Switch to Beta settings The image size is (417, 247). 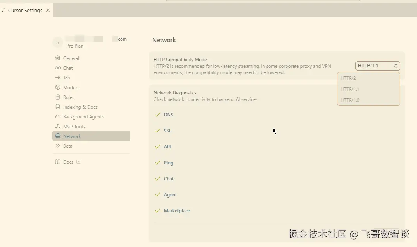[x=91, y=146]
